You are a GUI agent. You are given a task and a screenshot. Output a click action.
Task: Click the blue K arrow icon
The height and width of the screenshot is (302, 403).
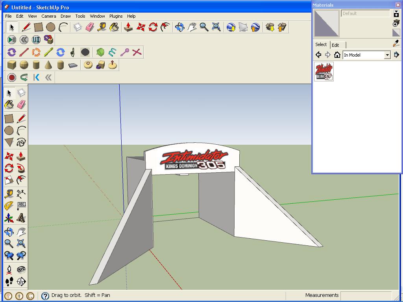(x=36, y=77)
